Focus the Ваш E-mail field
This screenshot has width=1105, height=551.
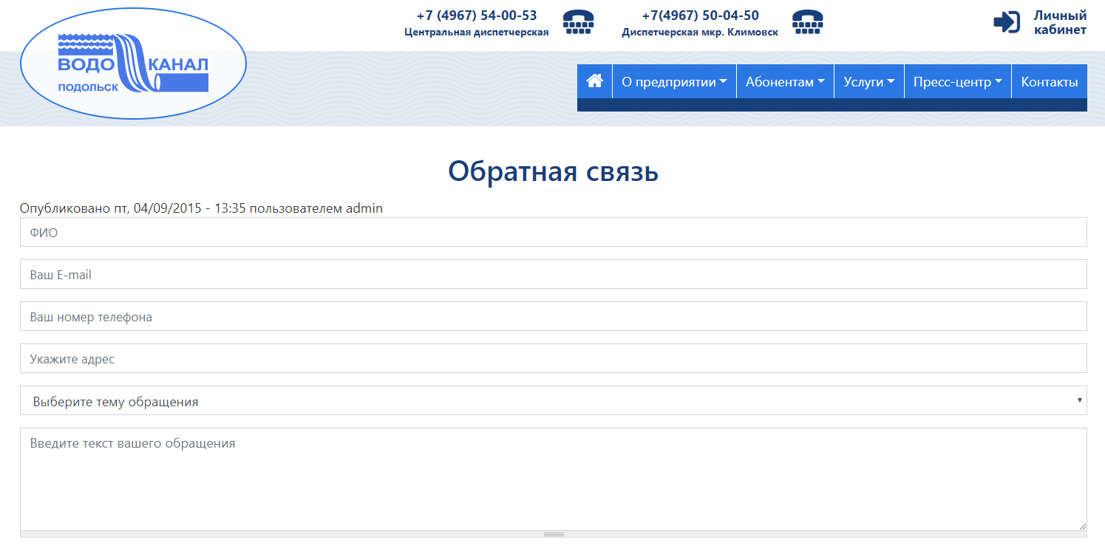point(554,274)
